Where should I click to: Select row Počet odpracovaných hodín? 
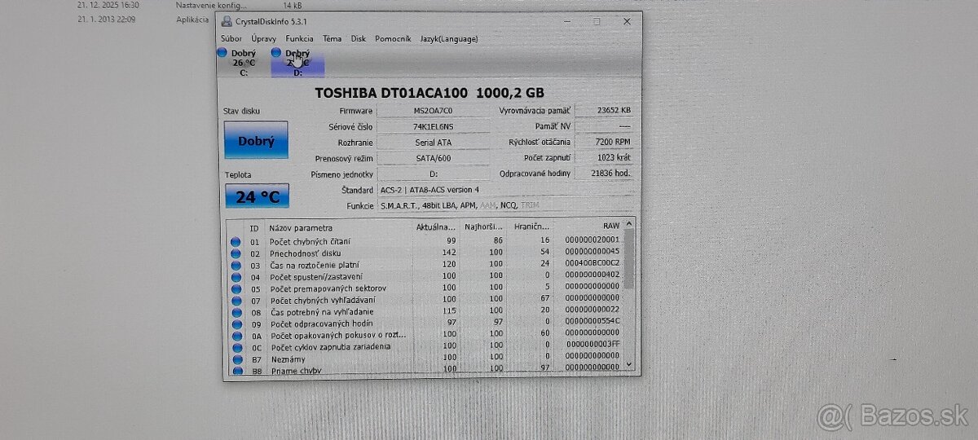[x=425, y=323]
